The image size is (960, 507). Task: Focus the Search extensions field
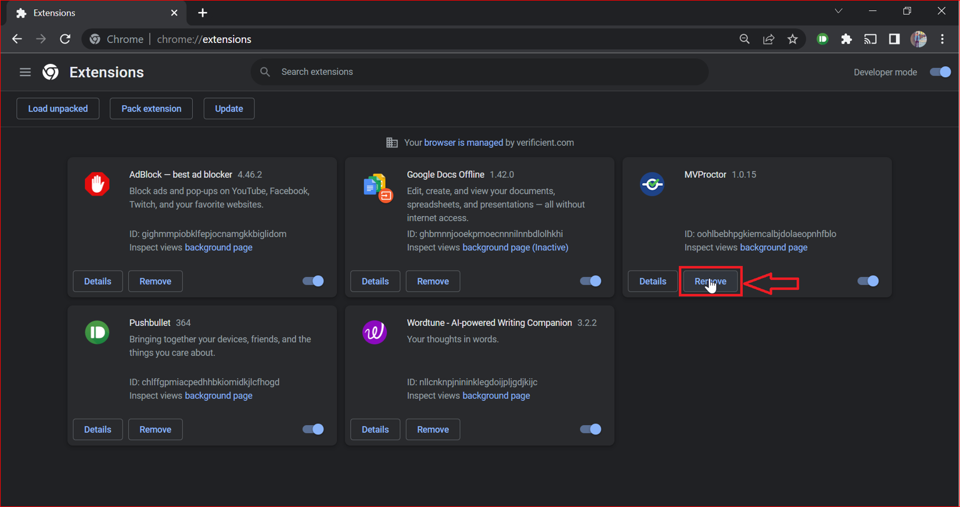pos(480,71)
